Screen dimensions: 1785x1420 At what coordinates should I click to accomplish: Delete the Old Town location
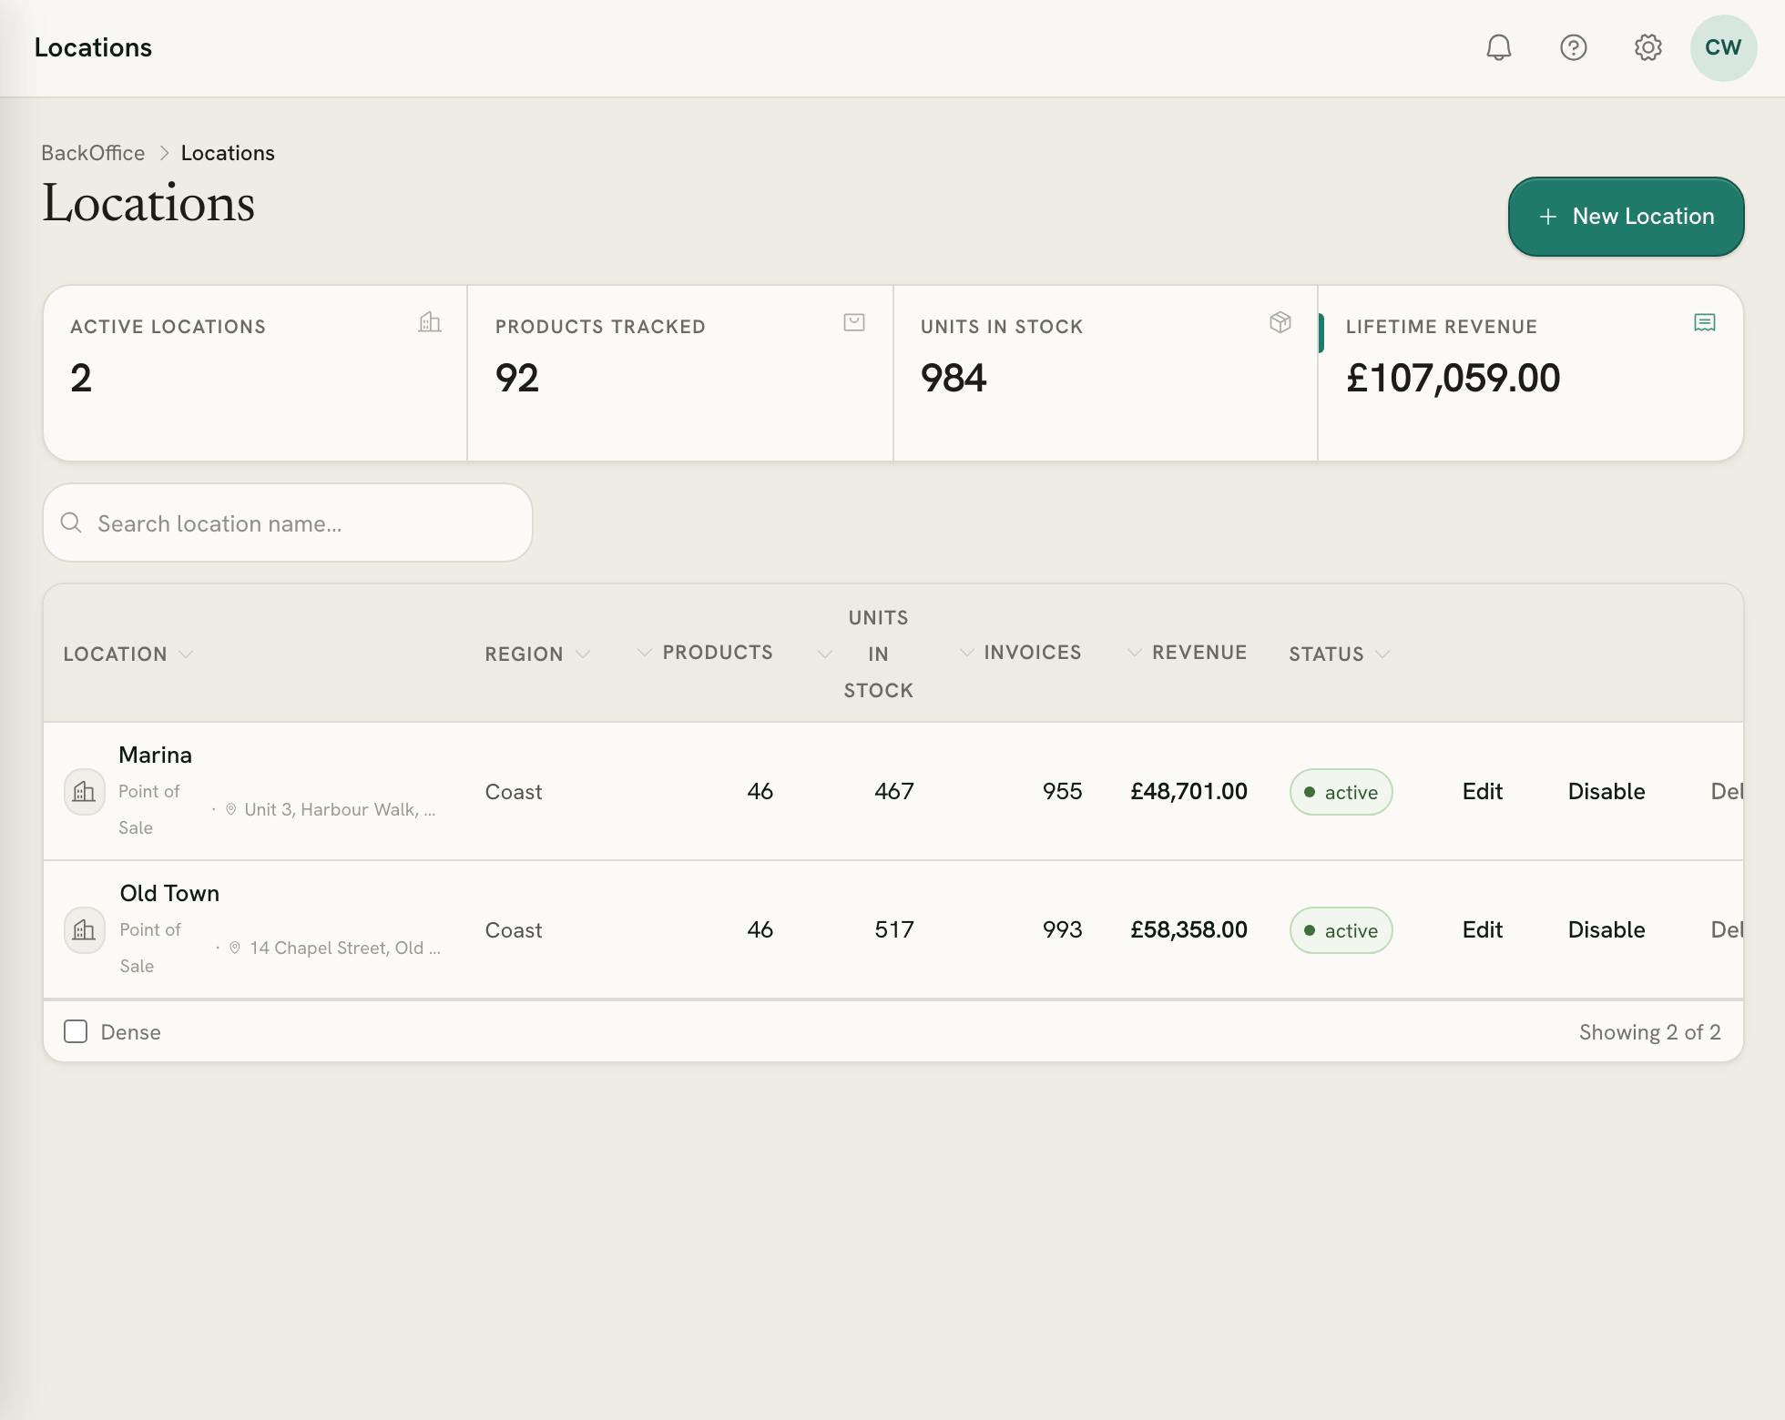[x=1727, y=929]
